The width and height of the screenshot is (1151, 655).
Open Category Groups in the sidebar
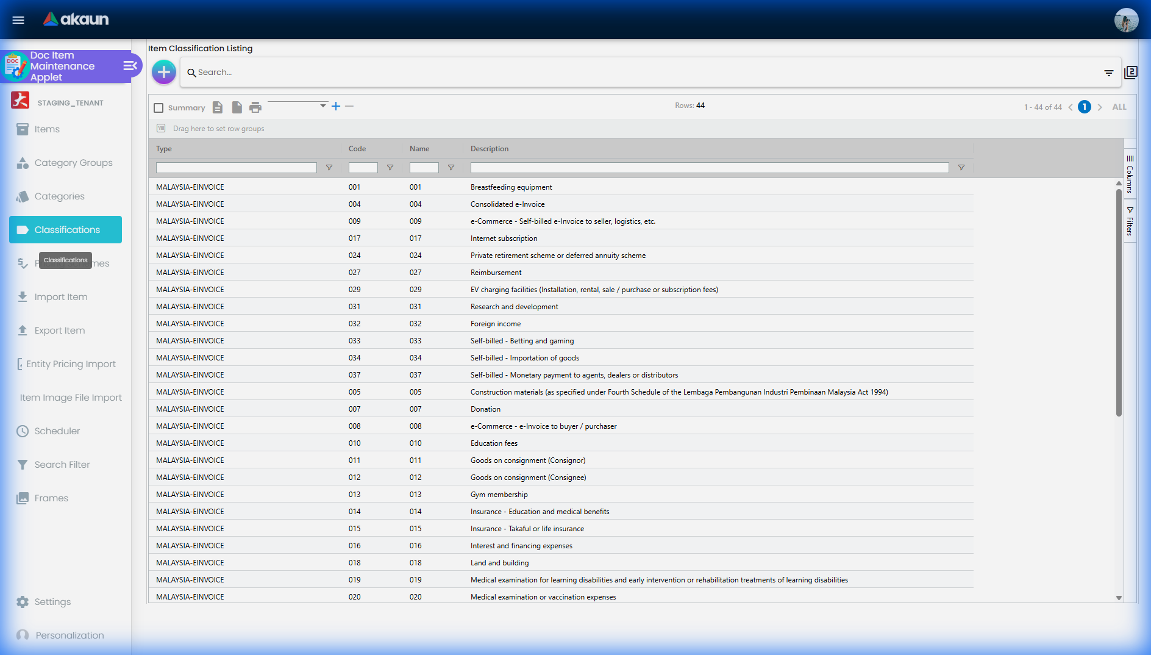(73, 163)
